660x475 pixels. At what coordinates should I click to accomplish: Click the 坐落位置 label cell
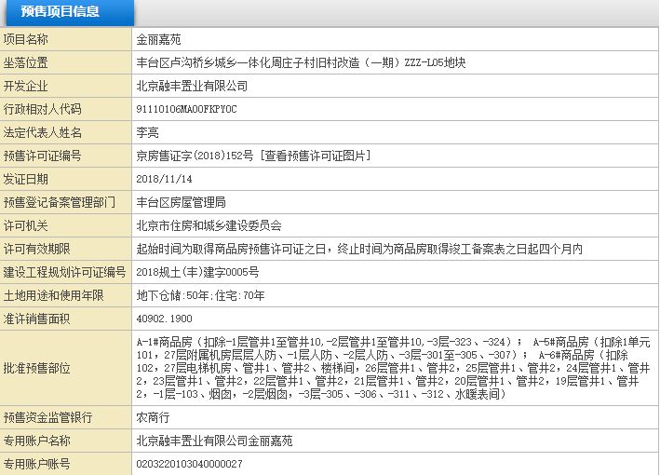tap(66, 62)
